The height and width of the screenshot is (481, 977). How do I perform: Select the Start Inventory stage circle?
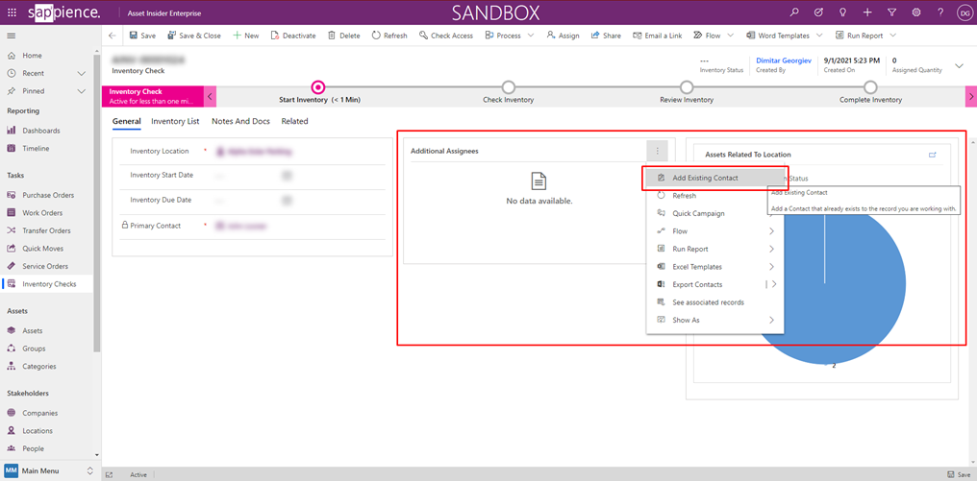pos(318,87)
